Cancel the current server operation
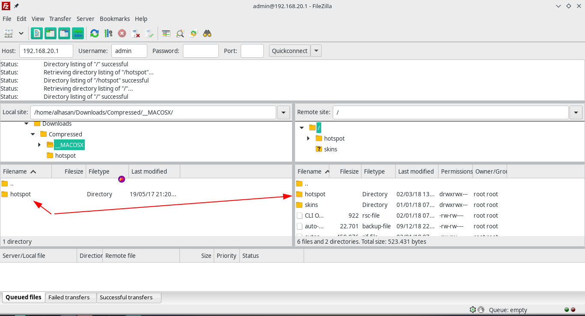Viewport: 585px width, 316px height. 121,33
